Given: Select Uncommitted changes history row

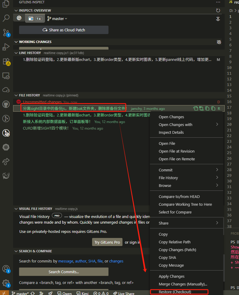Looking at the screenshot, I should click(119, 102).
